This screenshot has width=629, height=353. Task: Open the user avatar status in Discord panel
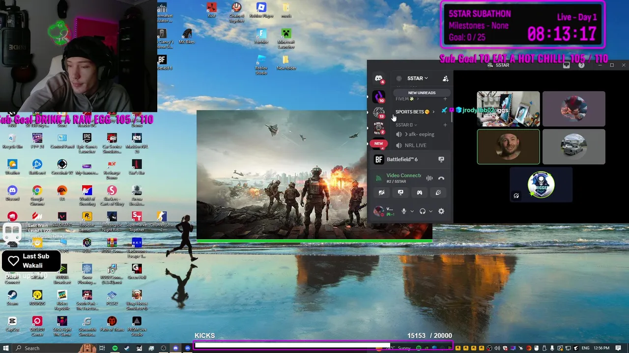click(378, 211)
